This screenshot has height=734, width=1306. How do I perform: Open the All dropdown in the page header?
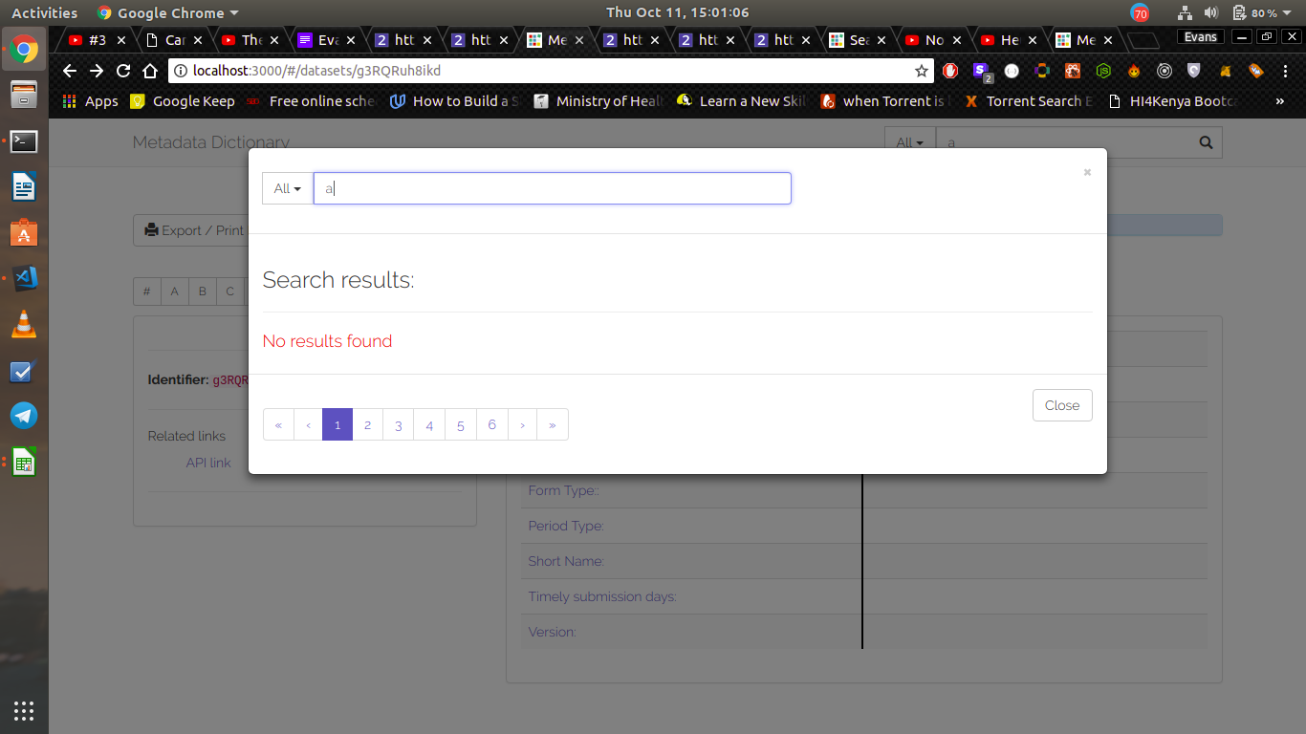[x=910, y=142]
